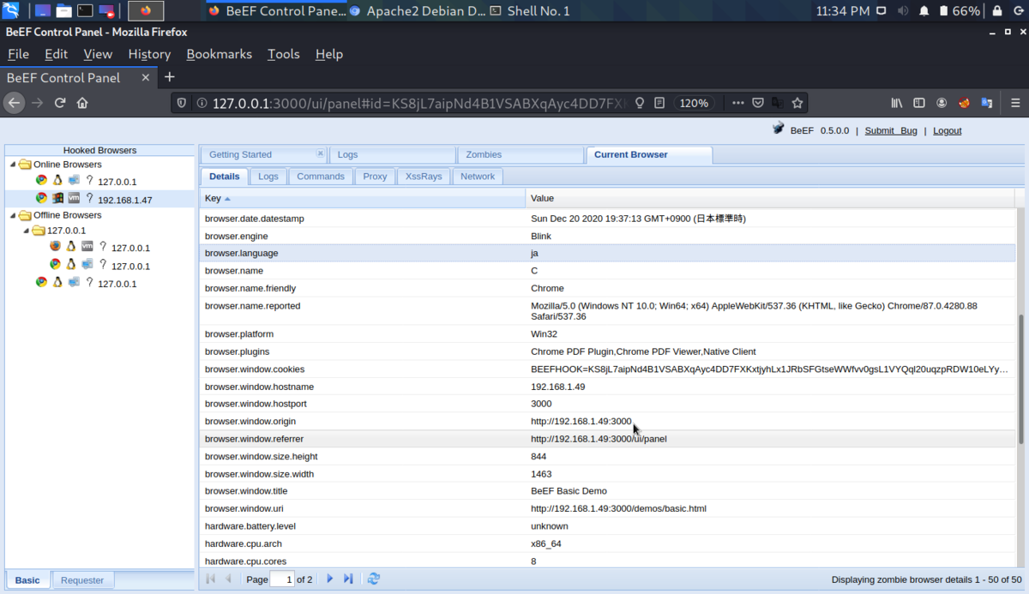Log out of BeEF

pyautogui.click(x=948, y=130)
